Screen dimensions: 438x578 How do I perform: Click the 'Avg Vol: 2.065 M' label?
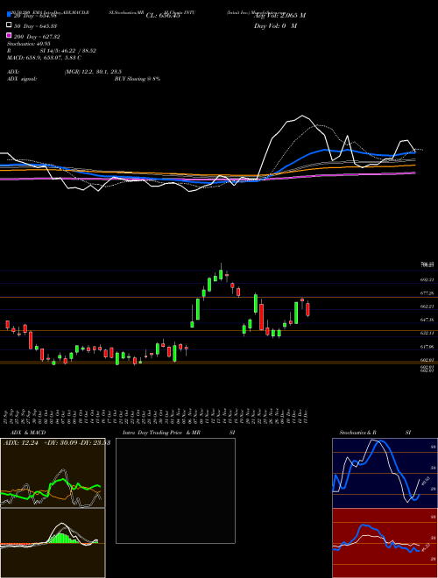pyautogui.click(x=279, y=16)
